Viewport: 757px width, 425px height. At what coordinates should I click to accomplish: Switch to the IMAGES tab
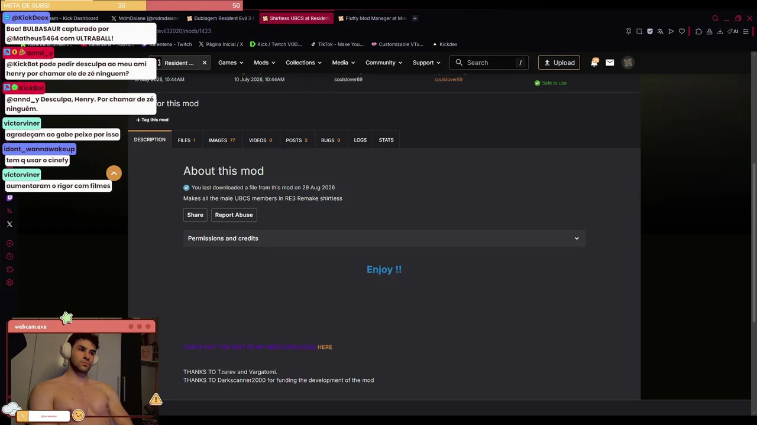click(222, 140)
